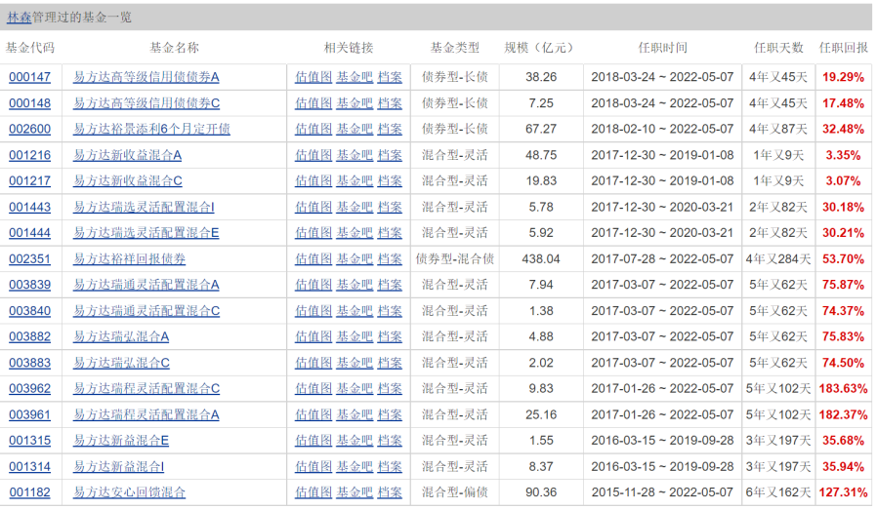Open fund code 001182
Image resolution: width=877 pixels, height=509 pixels.
click(x=29, y=492)
